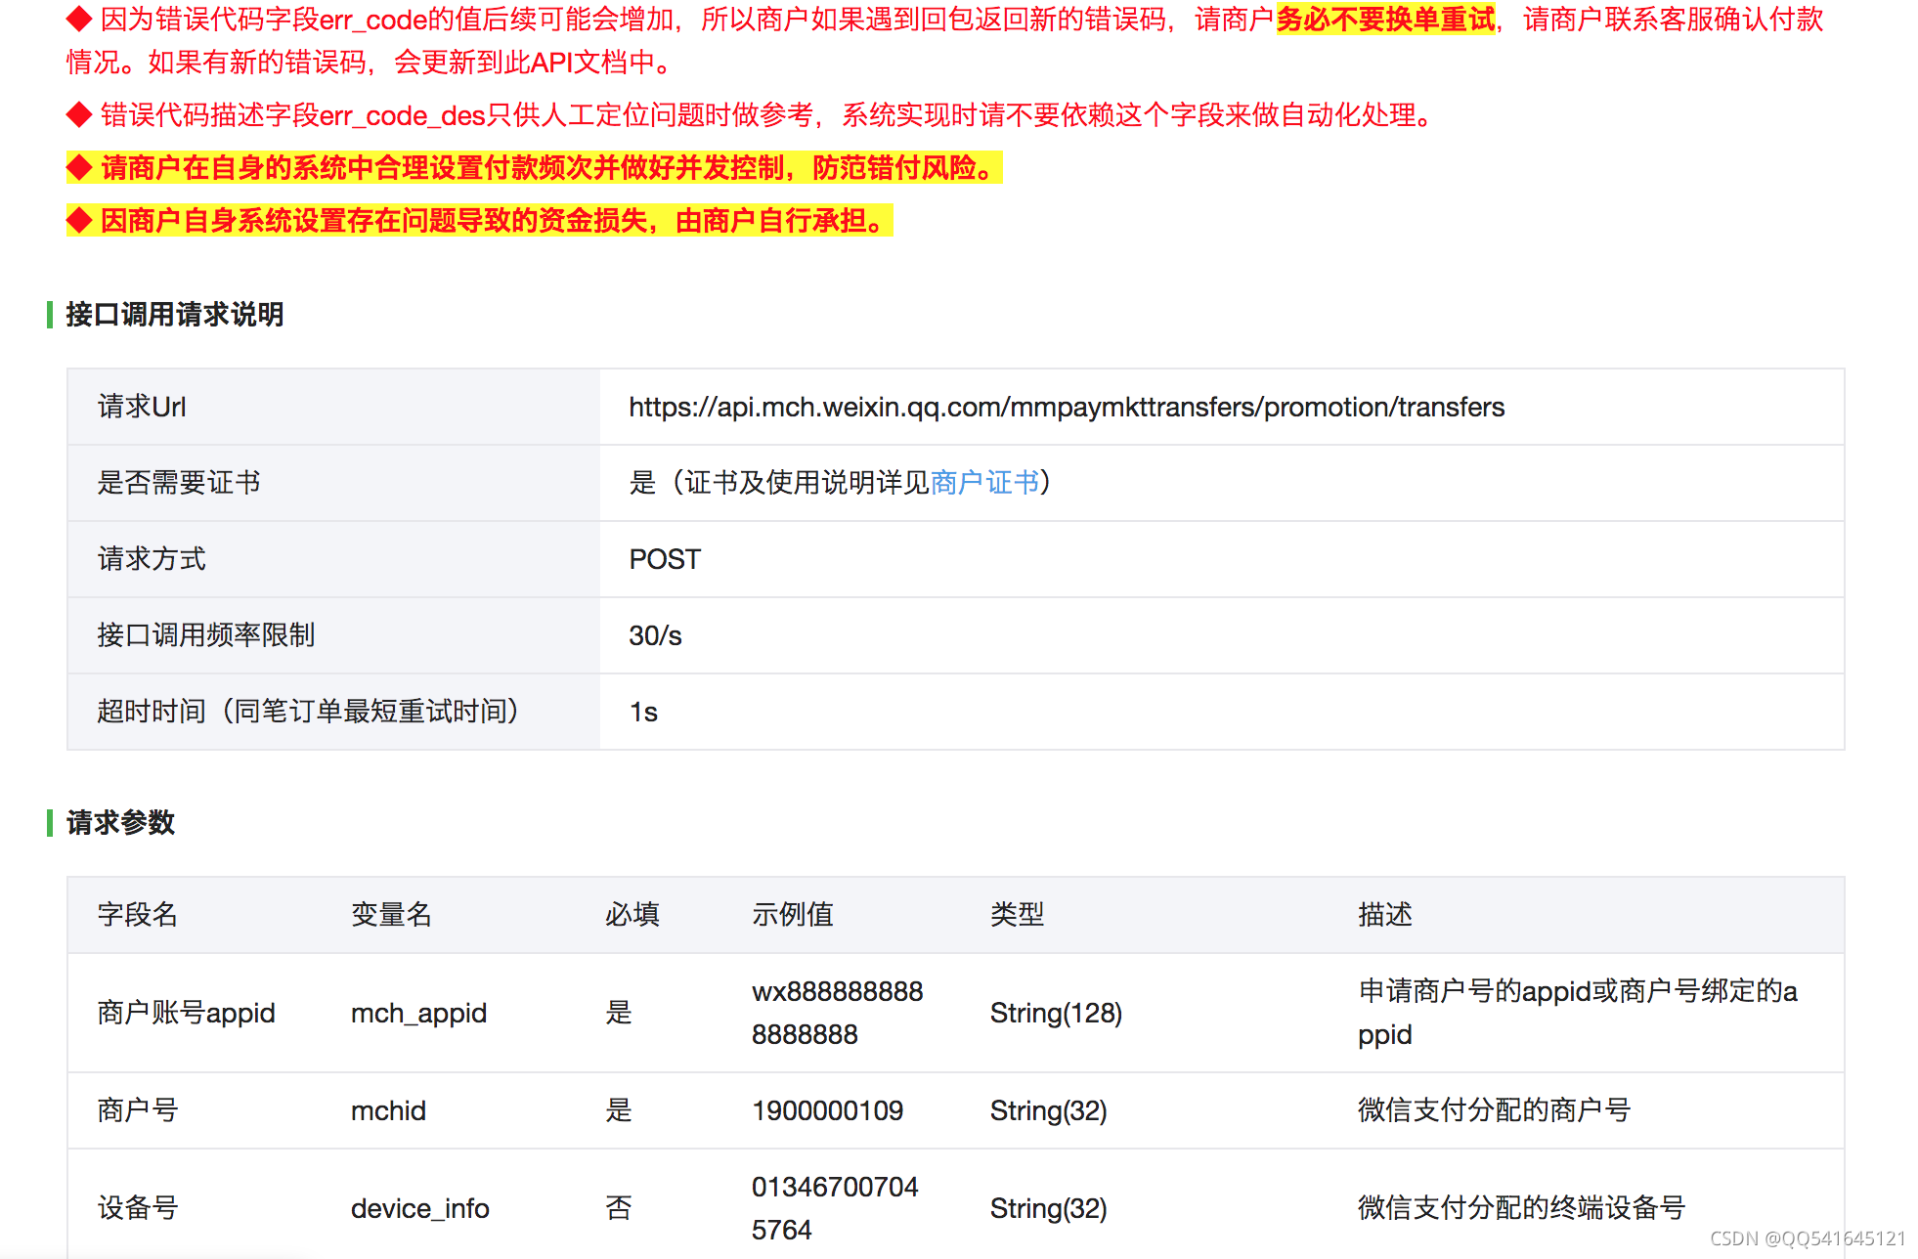This screenshot has height=1259, width=1918.
Task: Click the mch_appid variable name cell
Action: click(x=418, y=1014)
